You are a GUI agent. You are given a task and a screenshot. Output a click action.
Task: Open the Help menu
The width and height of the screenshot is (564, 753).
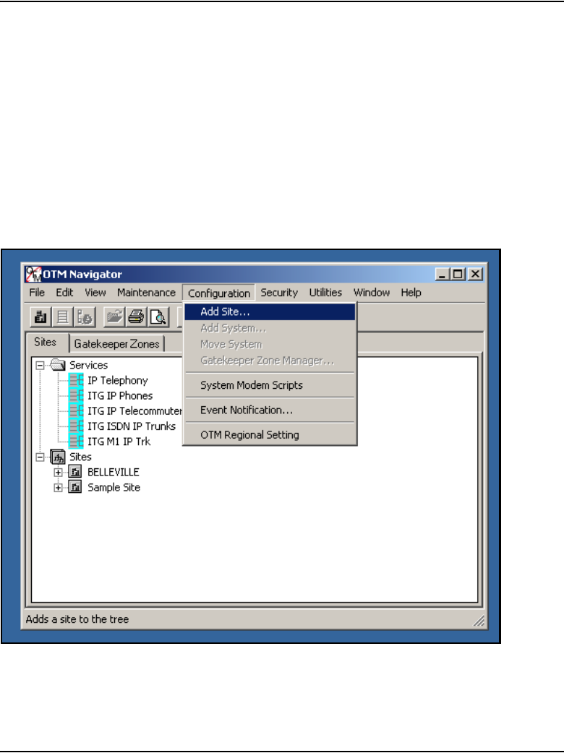411,293
